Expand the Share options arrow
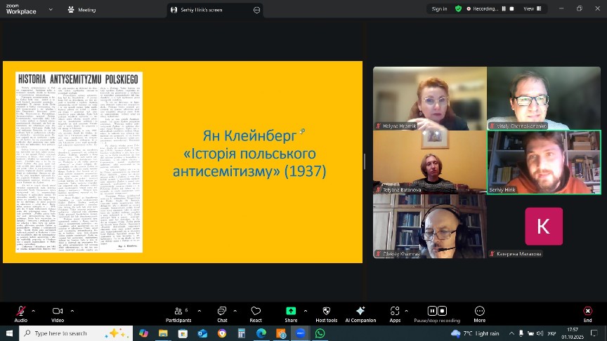This screenshot has width=607, height=341. (304, 310)
